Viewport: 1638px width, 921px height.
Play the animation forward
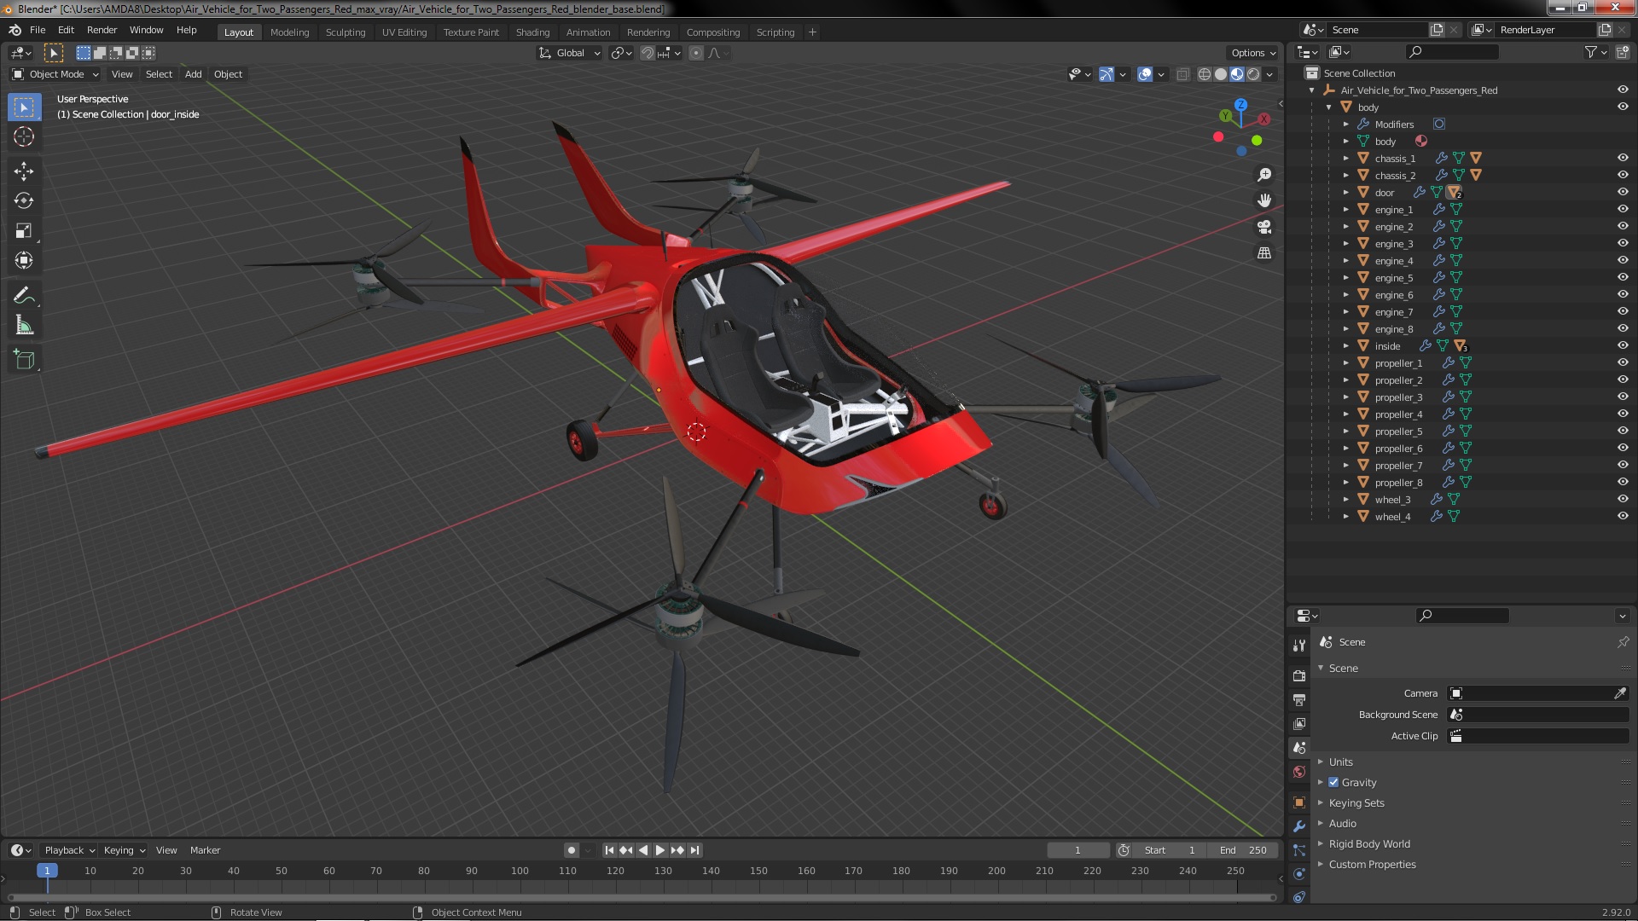coord(660,850)
